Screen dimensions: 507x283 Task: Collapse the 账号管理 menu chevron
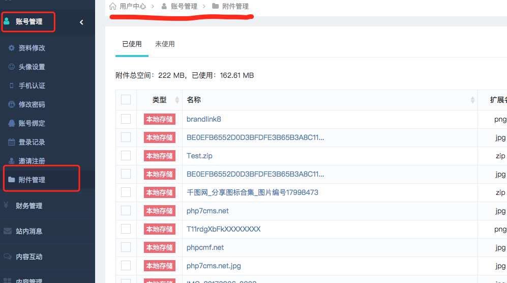click(81, 22)
